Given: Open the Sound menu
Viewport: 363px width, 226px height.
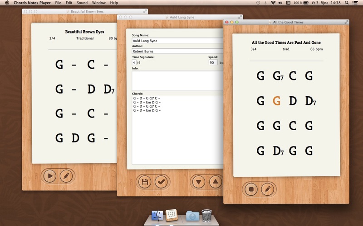Looking at the screenshot, I should [x=82, y=3].
